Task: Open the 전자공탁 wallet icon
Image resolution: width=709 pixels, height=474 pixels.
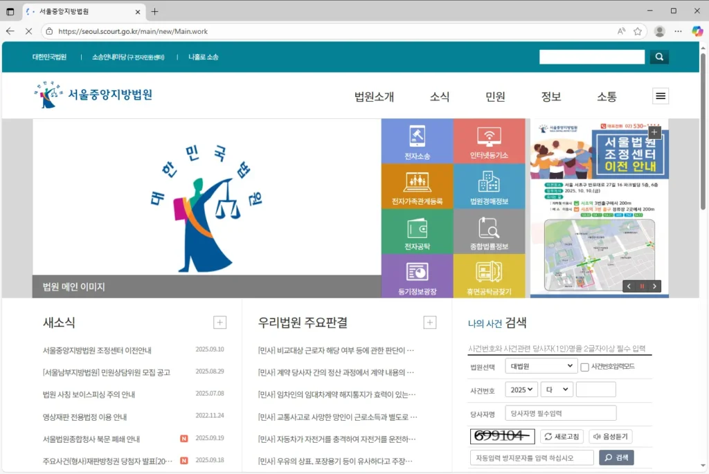Action: coord(417,231)
